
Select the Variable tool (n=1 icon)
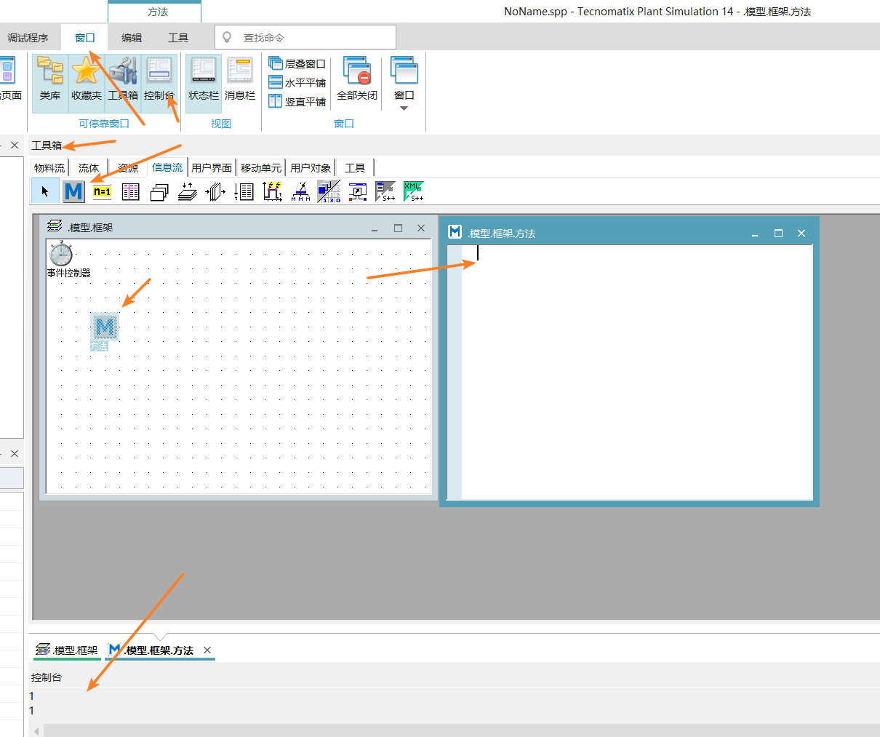(102, 191)
